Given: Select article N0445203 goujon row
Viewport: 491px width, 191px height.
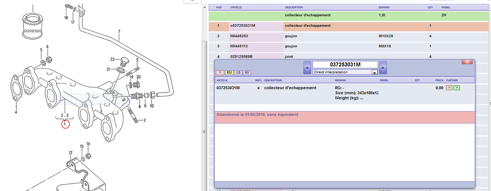Looking at the screenshot, I should 239,36.
